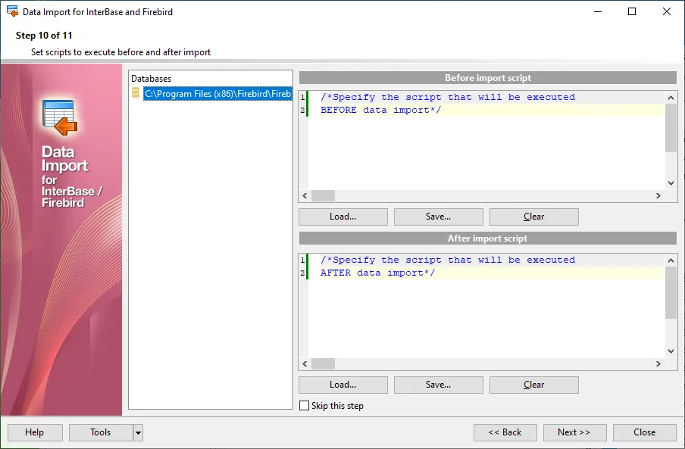The width and height of the screenshot is (685, 449).
Task: Click the right arrow of After script horizontal scrollbar
Action: pos(658,363)
